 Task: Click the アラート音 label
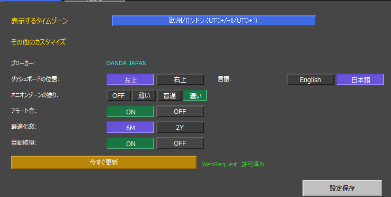coord(24,111)
